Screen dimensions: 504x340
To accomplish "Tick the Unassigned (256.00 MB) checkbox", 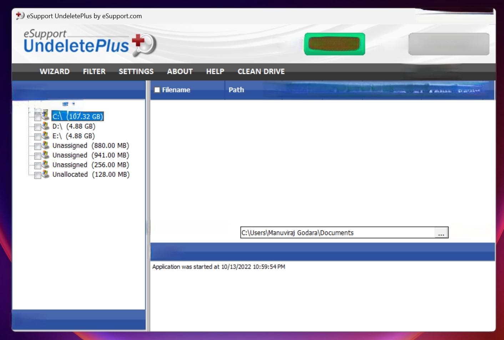I will [x=37, y=166].
